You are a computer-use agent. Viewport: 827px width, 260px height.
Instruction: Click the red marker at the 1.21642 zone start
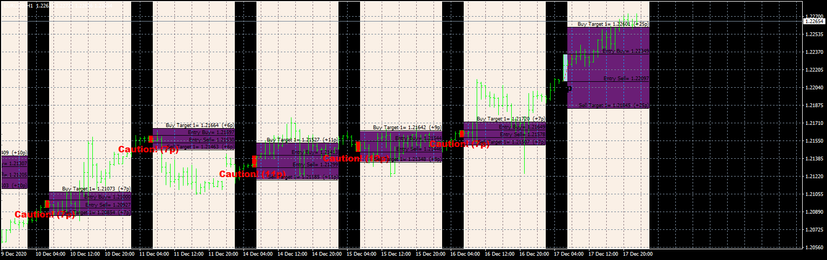point(358,146)
